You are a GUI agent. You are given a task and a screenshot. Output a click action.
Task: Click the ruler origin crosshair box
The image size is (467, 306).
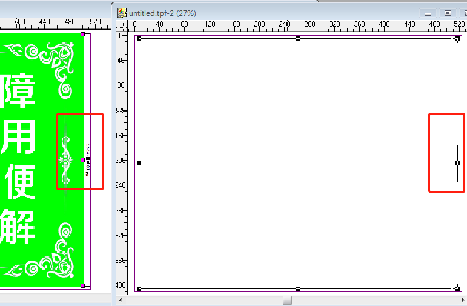tap(122, 26)
